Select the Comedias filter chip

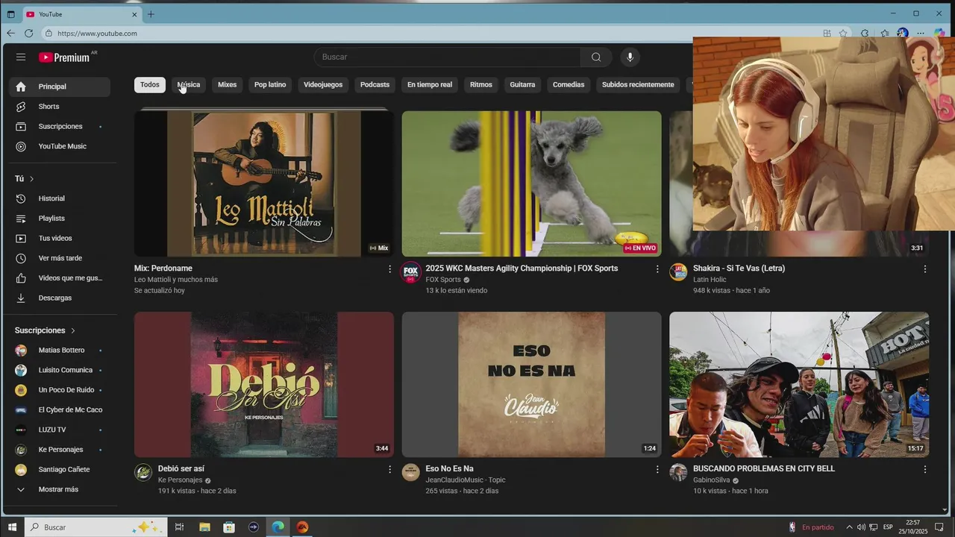click(x=569, y=85)
